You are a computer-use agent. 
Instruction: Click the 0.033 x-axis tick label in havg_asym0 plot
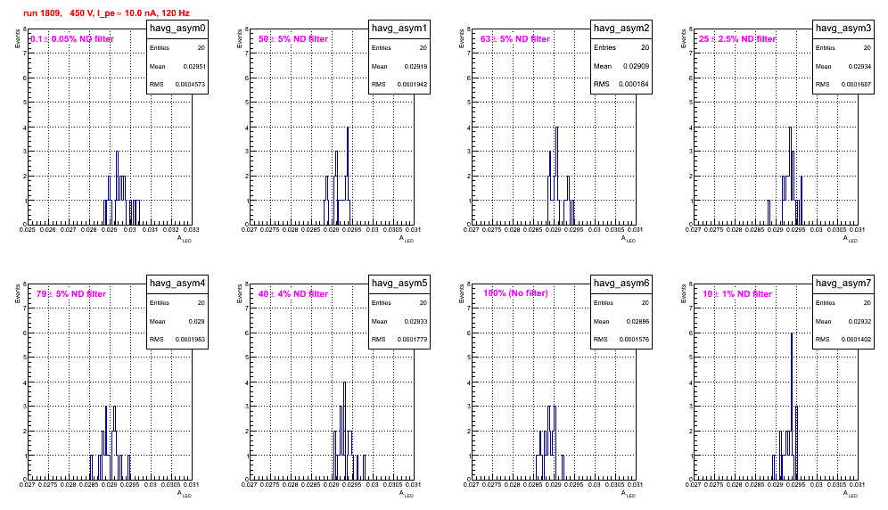pyautogui.click(x=192, y=229)
